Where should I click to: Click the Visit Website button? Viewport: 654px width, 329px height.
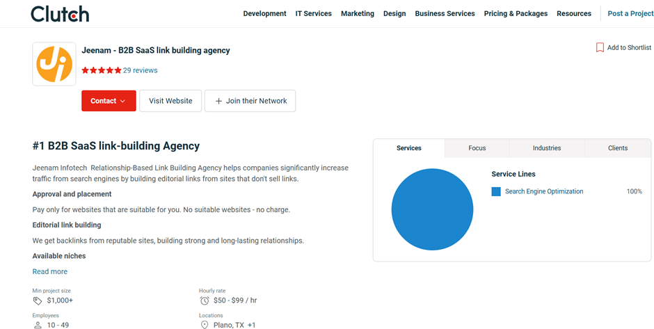tap(170, 101)
